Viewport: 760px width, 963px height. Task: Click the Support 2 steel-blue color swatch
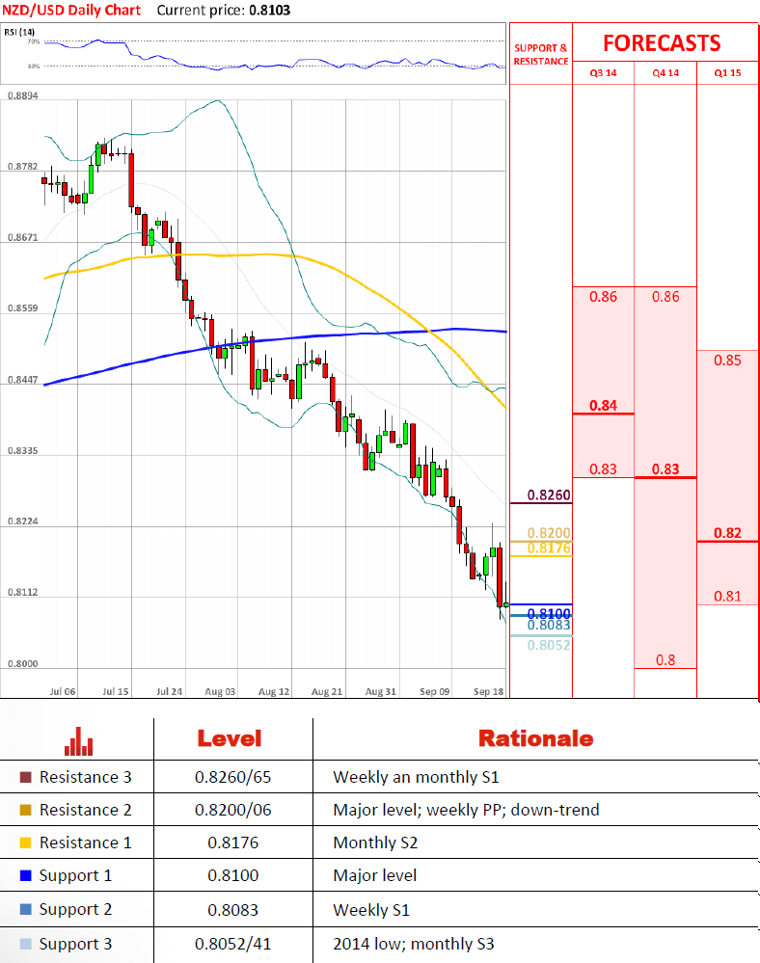tap(26, 909)
